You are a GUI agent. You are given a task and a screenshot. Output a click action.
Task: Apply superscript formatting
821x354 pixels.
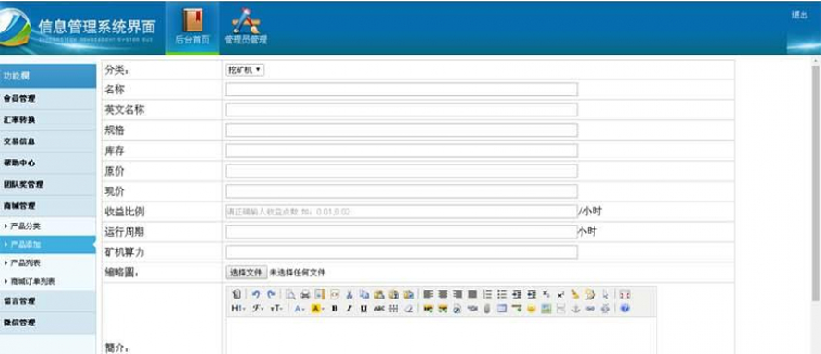point(561,295)
